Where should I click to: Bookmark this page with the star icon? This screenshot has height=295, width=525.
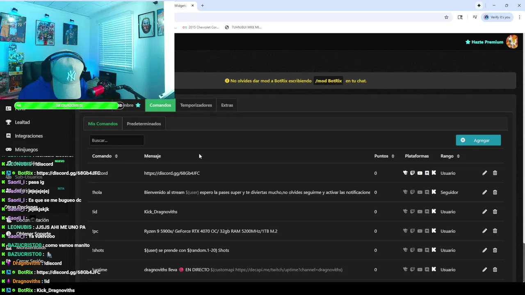pos(446,17)
